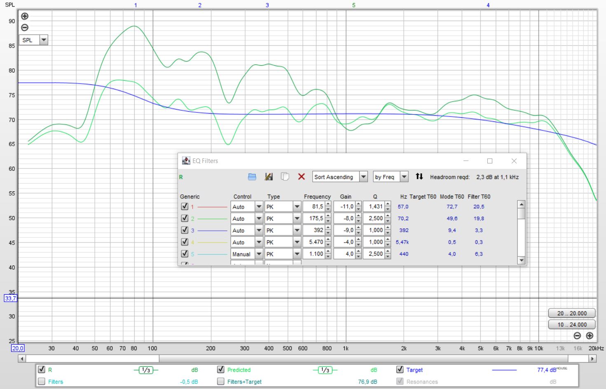606x389 pixels.
Task: Close the EQ Filters window
Action: [514, 161]
